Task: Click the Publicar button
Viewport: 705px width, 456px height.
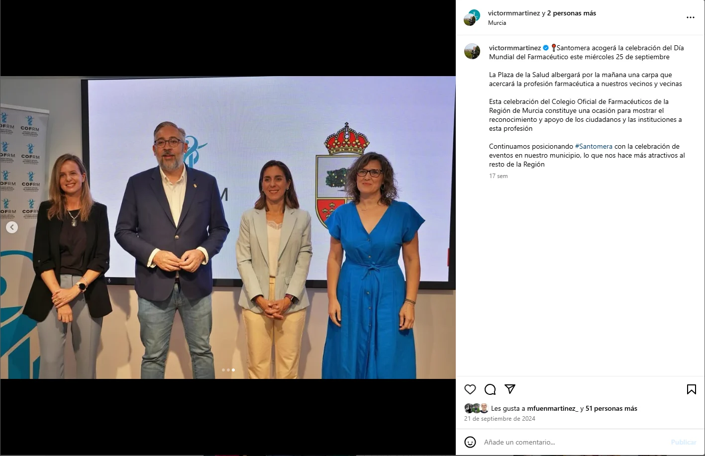Action: [x=683, y=442]
